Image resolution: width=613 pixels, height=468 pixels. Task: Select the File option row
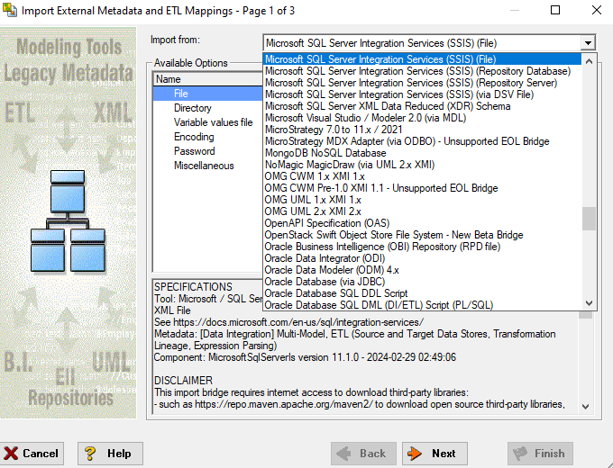click(208, 94)
